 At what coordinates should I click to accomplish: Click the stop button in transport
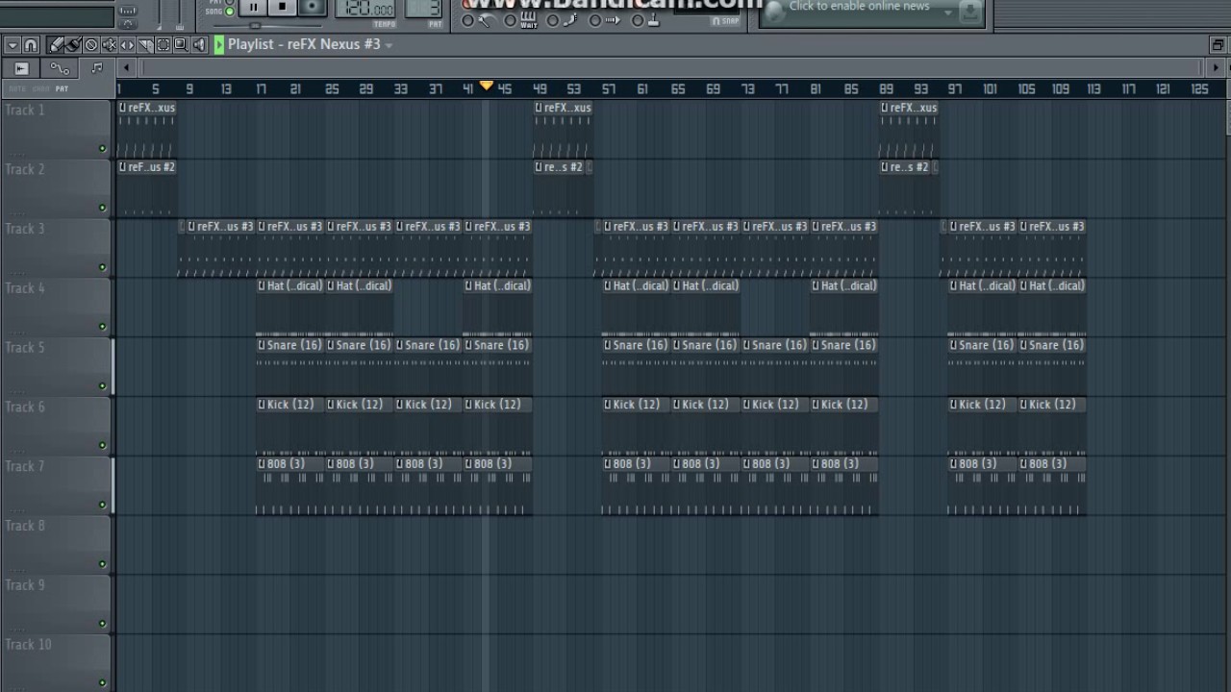282,8
